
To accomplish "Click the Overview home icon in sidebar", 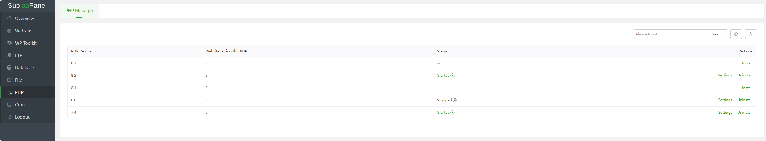I will pos(9,19).
